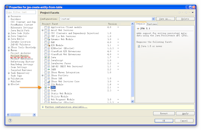Image resolution: width=201 pixels, height=130 pixels.
Task: Expand the Axis2 Web Services facet group
Action: pyautogui.click(x=42, y=30)
